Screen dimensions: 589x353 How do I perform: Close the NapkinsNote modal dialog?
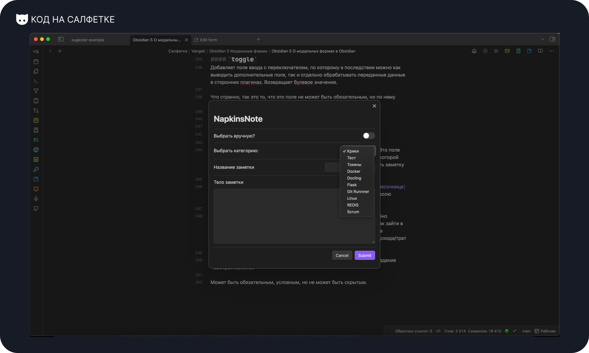pos(374,106)
